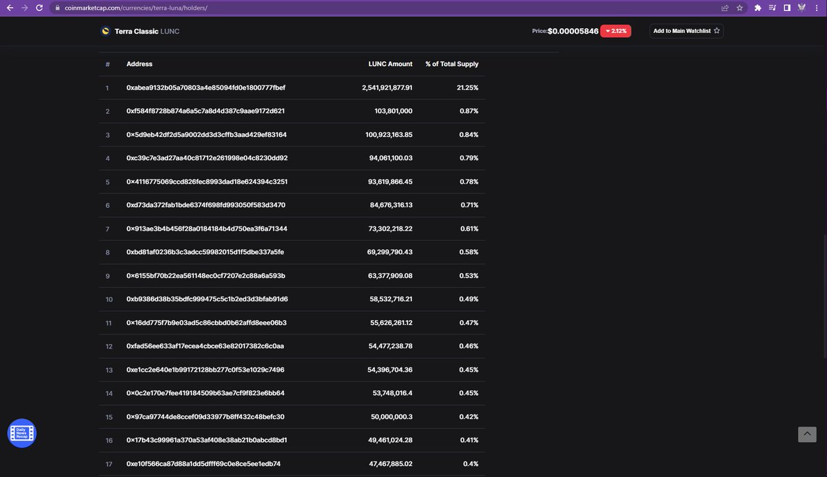Click the 21.25% total supply value
Image resolution: width=827 pixels, height=477 pixels.
pyautogui.click(x=467, y=88)
